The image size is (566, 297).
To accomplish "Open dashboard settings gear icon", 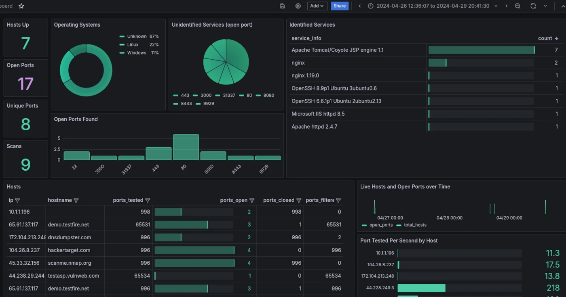I will coord(298,6).
